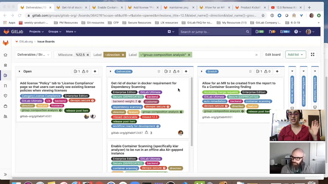
Task: Click the group avatar fox icon in sidebar
Action: pyautogui.click(x=5, y=43)
